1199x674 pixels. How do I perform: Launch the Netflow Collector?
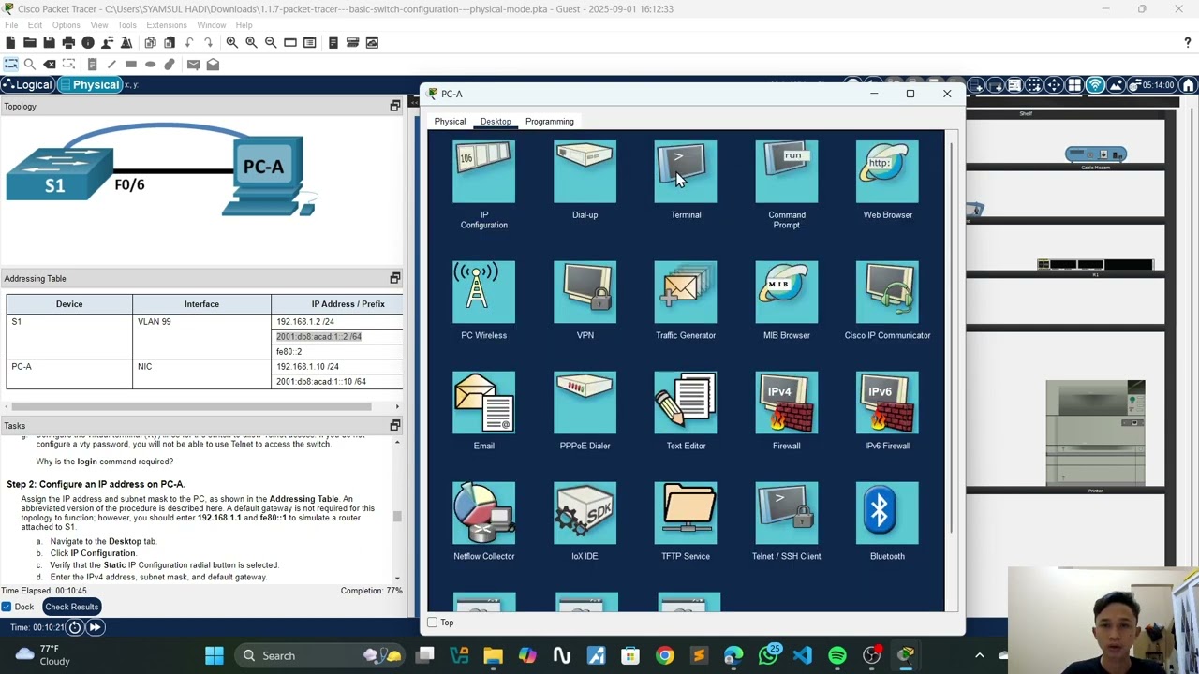483,513
